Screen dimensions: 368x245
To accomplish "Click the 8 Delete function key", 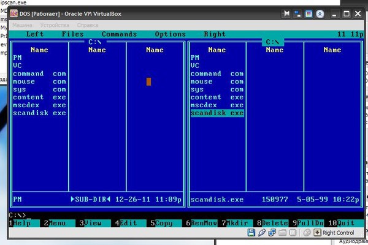I will [272, 223].
